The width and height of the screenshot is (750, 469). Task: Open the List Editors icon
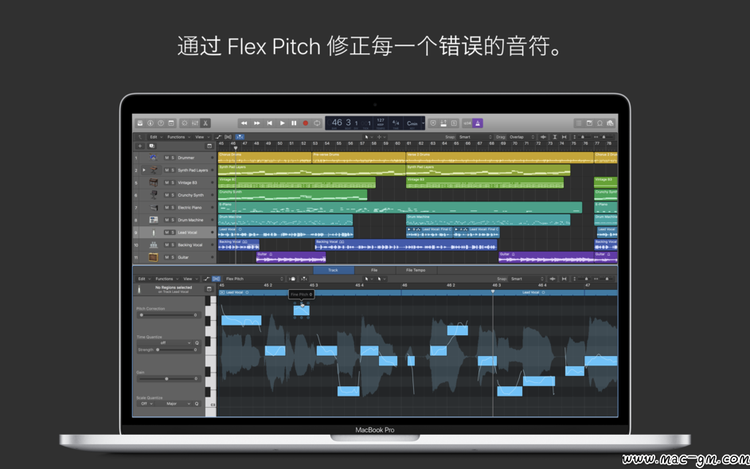click(x=579, y=123)
